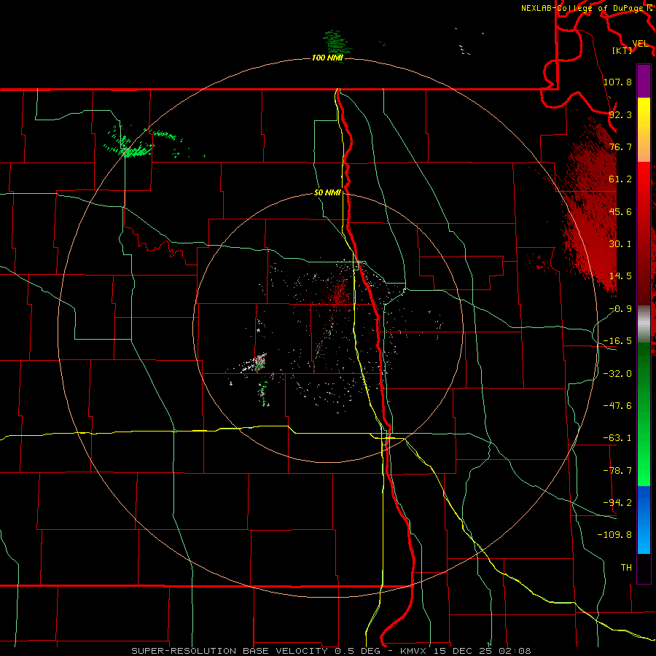Click the TH threshold label

pyautogui.click(x=626, y=567)
